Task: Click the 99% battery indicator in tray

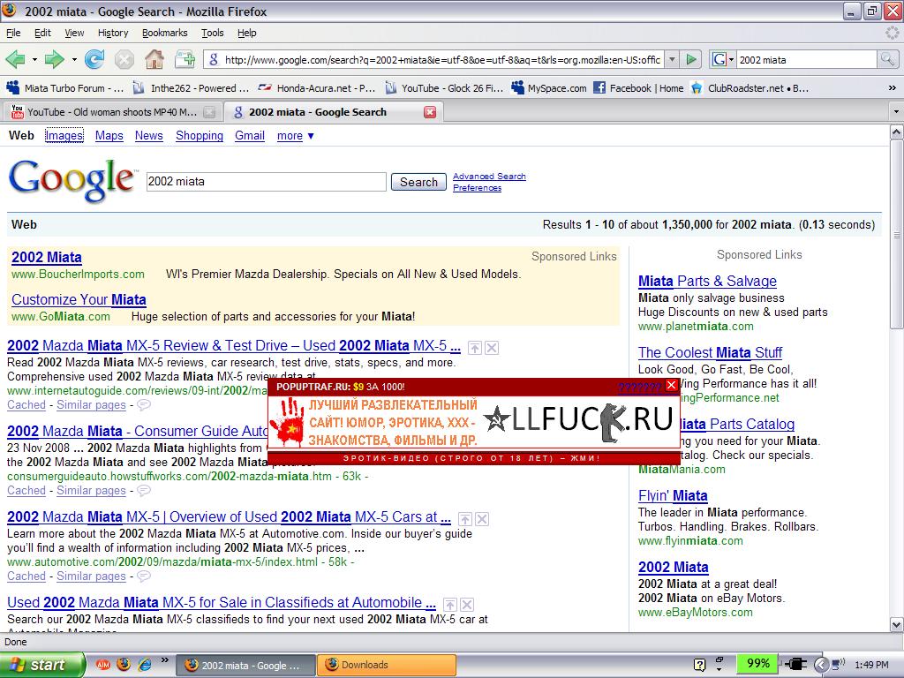Action: [757, 664]
